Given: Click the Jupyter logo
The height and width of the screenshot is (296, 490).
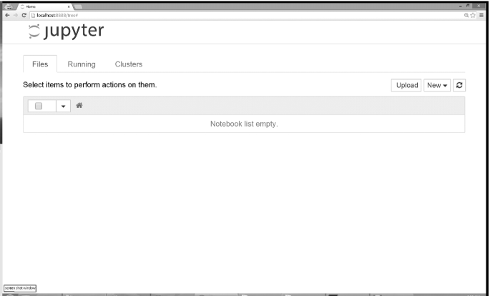Looking at the screenshot, I should click(66, 31).
